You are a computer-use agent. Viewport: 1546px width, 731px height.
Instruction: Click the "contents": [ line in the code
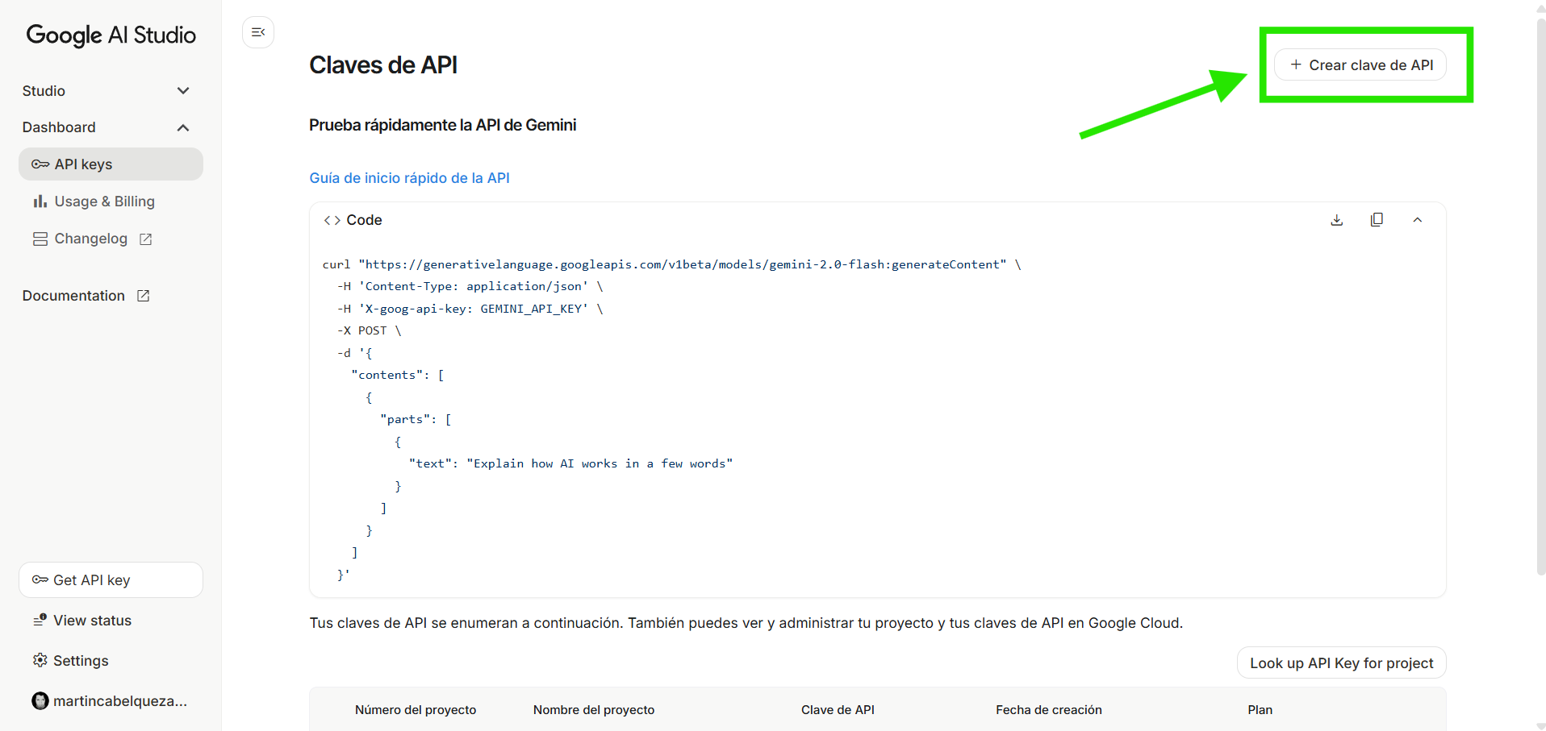click(x=398, y=375)
